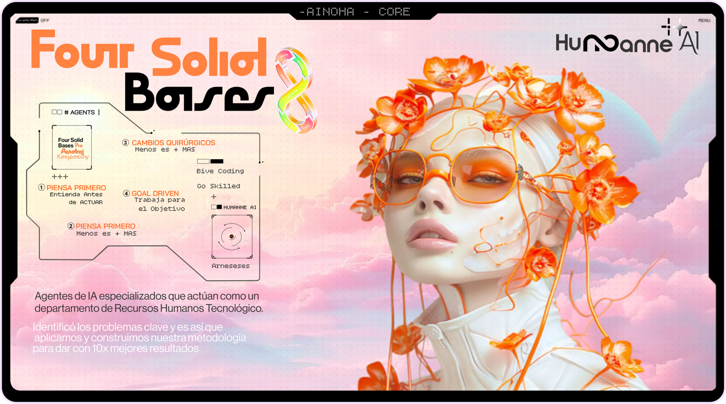This screenshot has width=726, height=404.
Task: Open the Four Solid Bases Pro thumbnail
Action: click(72, 147)
